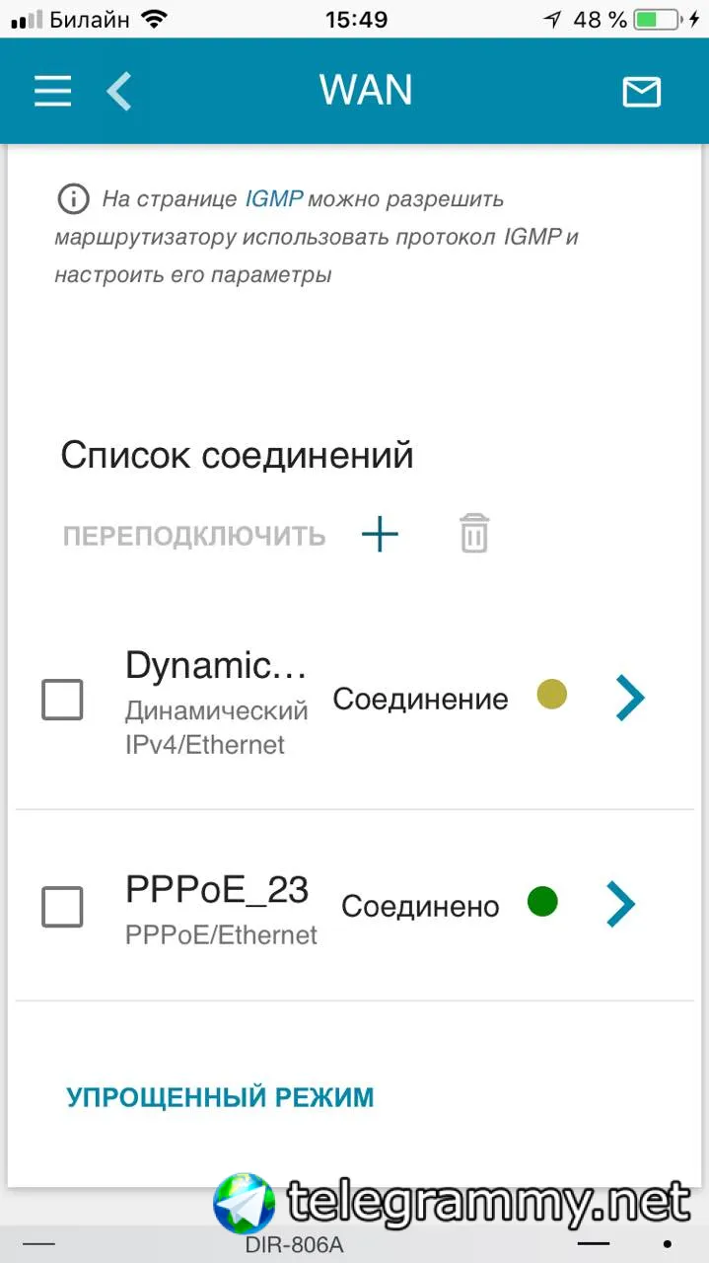Screen dimensions: 709x1263
Task: Click the green status dot for PPPoE_23
Action: click(542, 901)
